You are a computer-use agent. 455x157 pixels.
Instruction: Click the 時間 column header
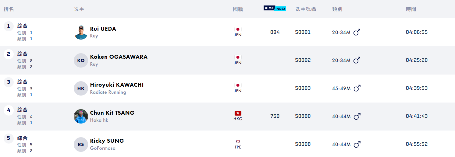point(411,9)
